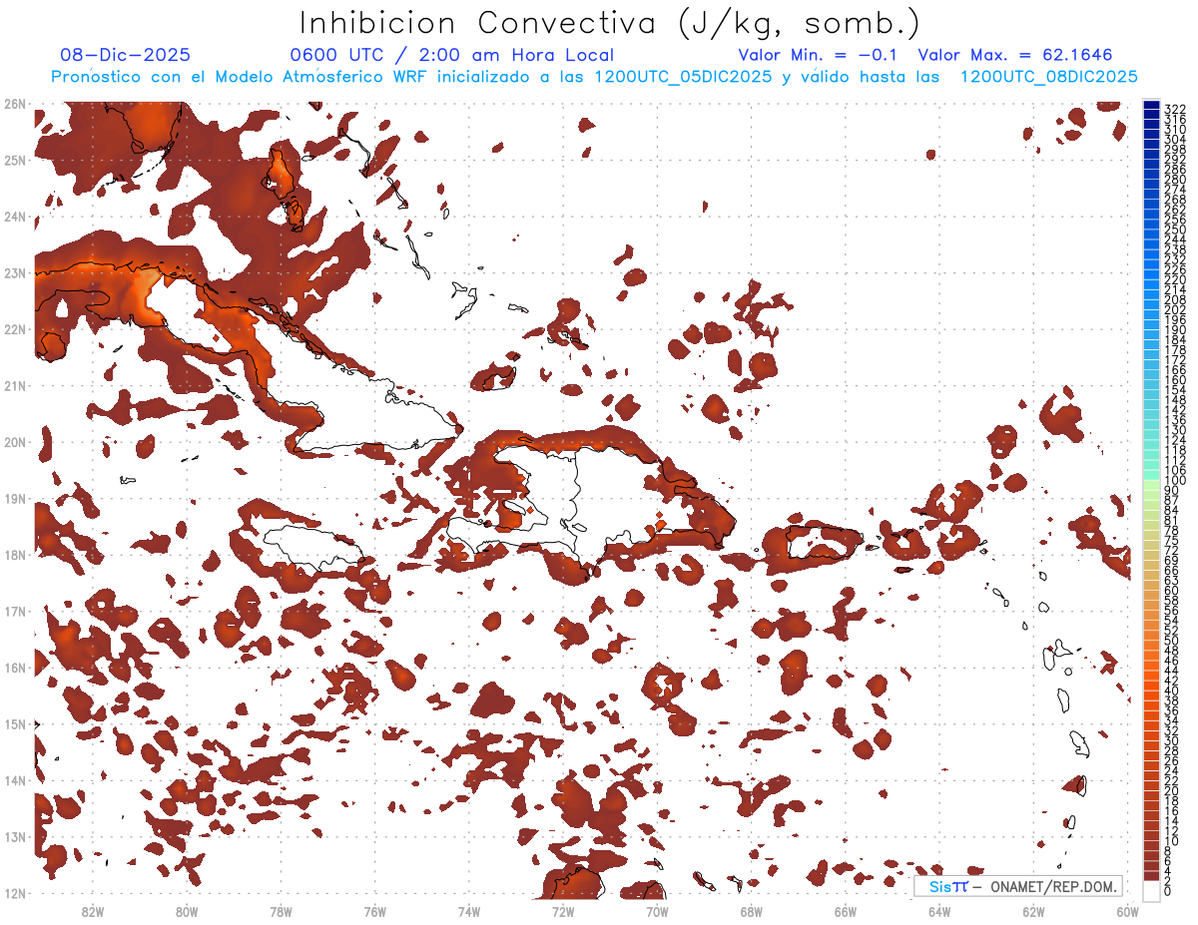Click the colorbar value 322
1198x925 pixels.
(1175, 109)
